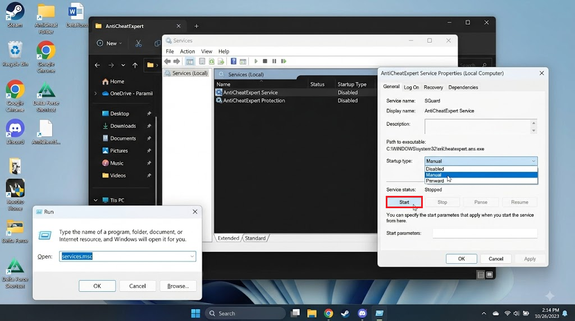The width and height of the screenshot is (575, 321).
Task: Expand recent locations chevron in Explorer
Action: pos(123,65)
